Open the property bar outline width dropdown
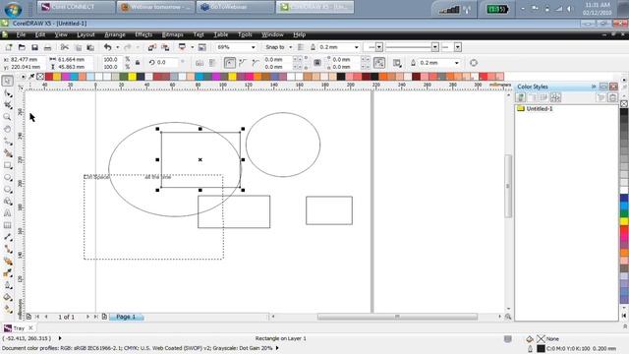The image size is (629, 354). pyautogui.click(x=456, y=63)
